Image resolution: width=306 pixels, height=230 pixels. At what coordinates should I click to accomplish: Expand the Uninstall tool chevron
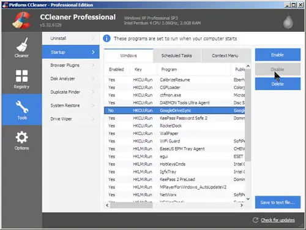coord(93,39)
